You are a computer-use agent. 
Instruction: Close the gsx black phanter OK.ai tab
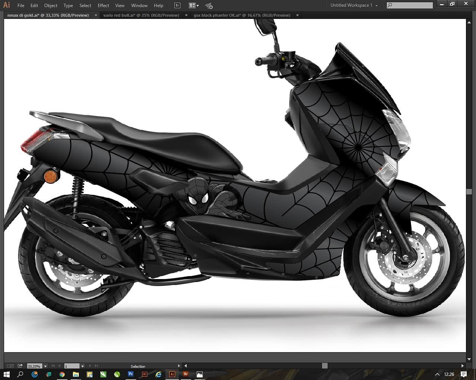[297, 15]
